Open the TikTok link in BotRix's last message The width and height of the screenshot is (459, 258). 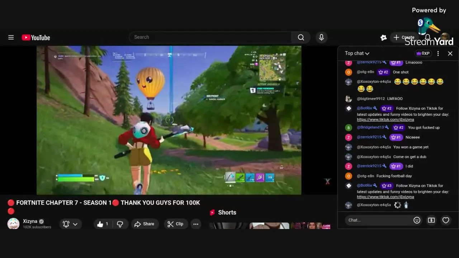pyautogui.click(x=385, y=197)
